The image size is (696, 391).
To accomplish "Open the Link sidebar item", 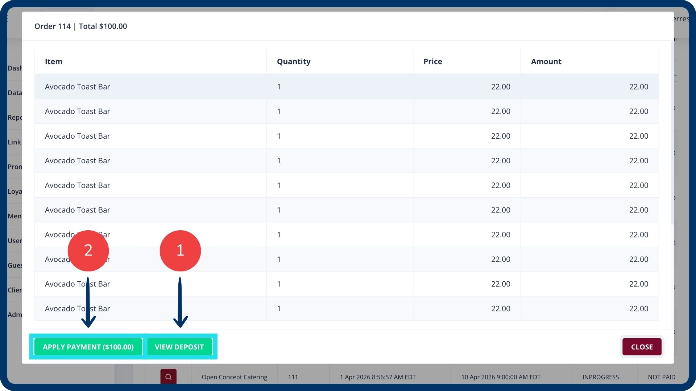I will [x=14, y=142].
